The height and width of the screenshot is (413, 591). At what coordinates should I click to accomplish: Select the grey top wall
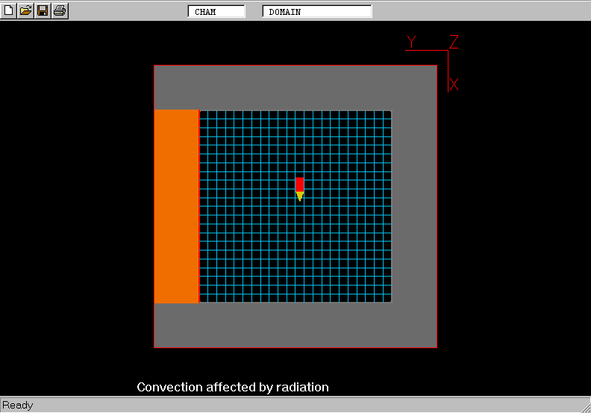click(295, 87)
